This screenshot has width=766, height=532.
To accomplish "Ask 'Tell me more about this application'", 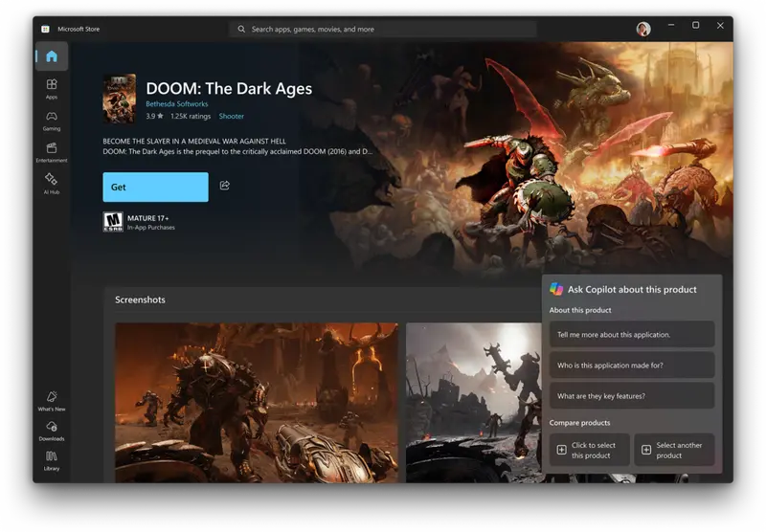I will (x=632, y=334).
